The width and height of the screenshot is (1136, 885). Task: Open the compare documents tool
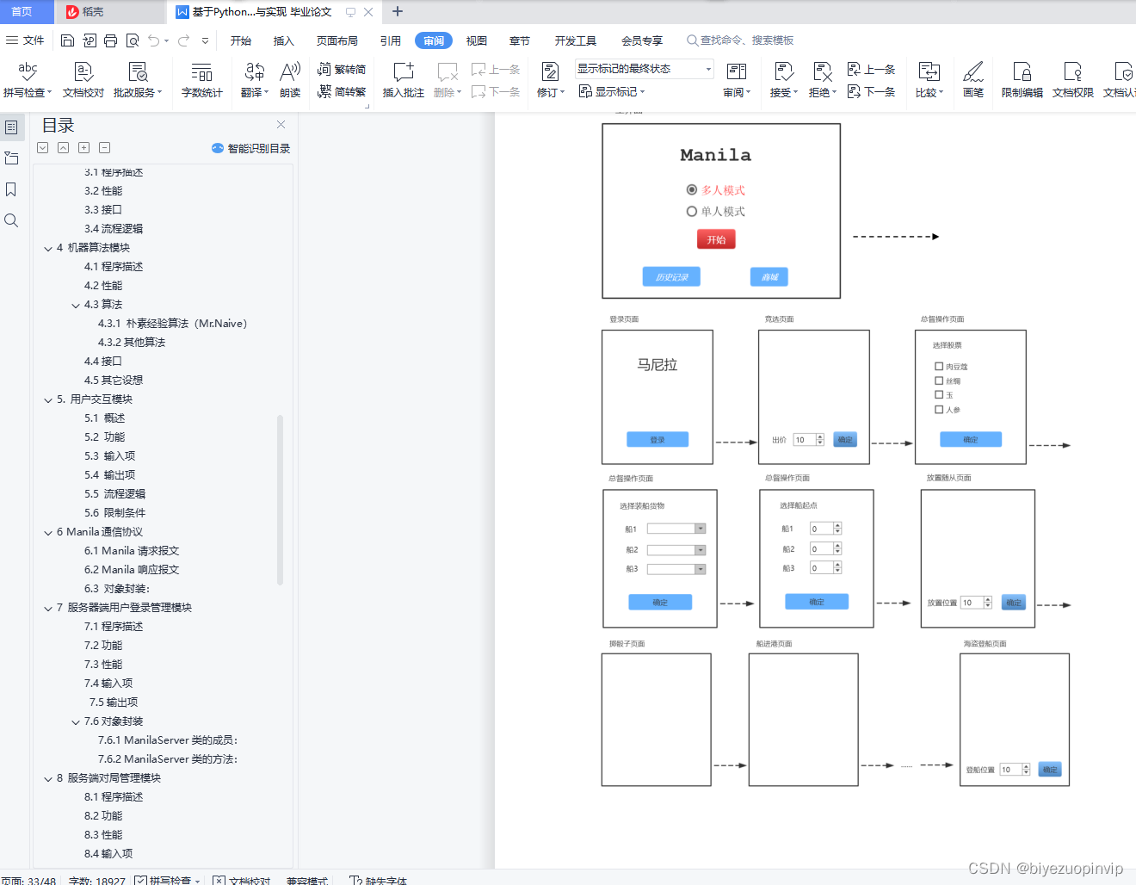click(929, 79)
